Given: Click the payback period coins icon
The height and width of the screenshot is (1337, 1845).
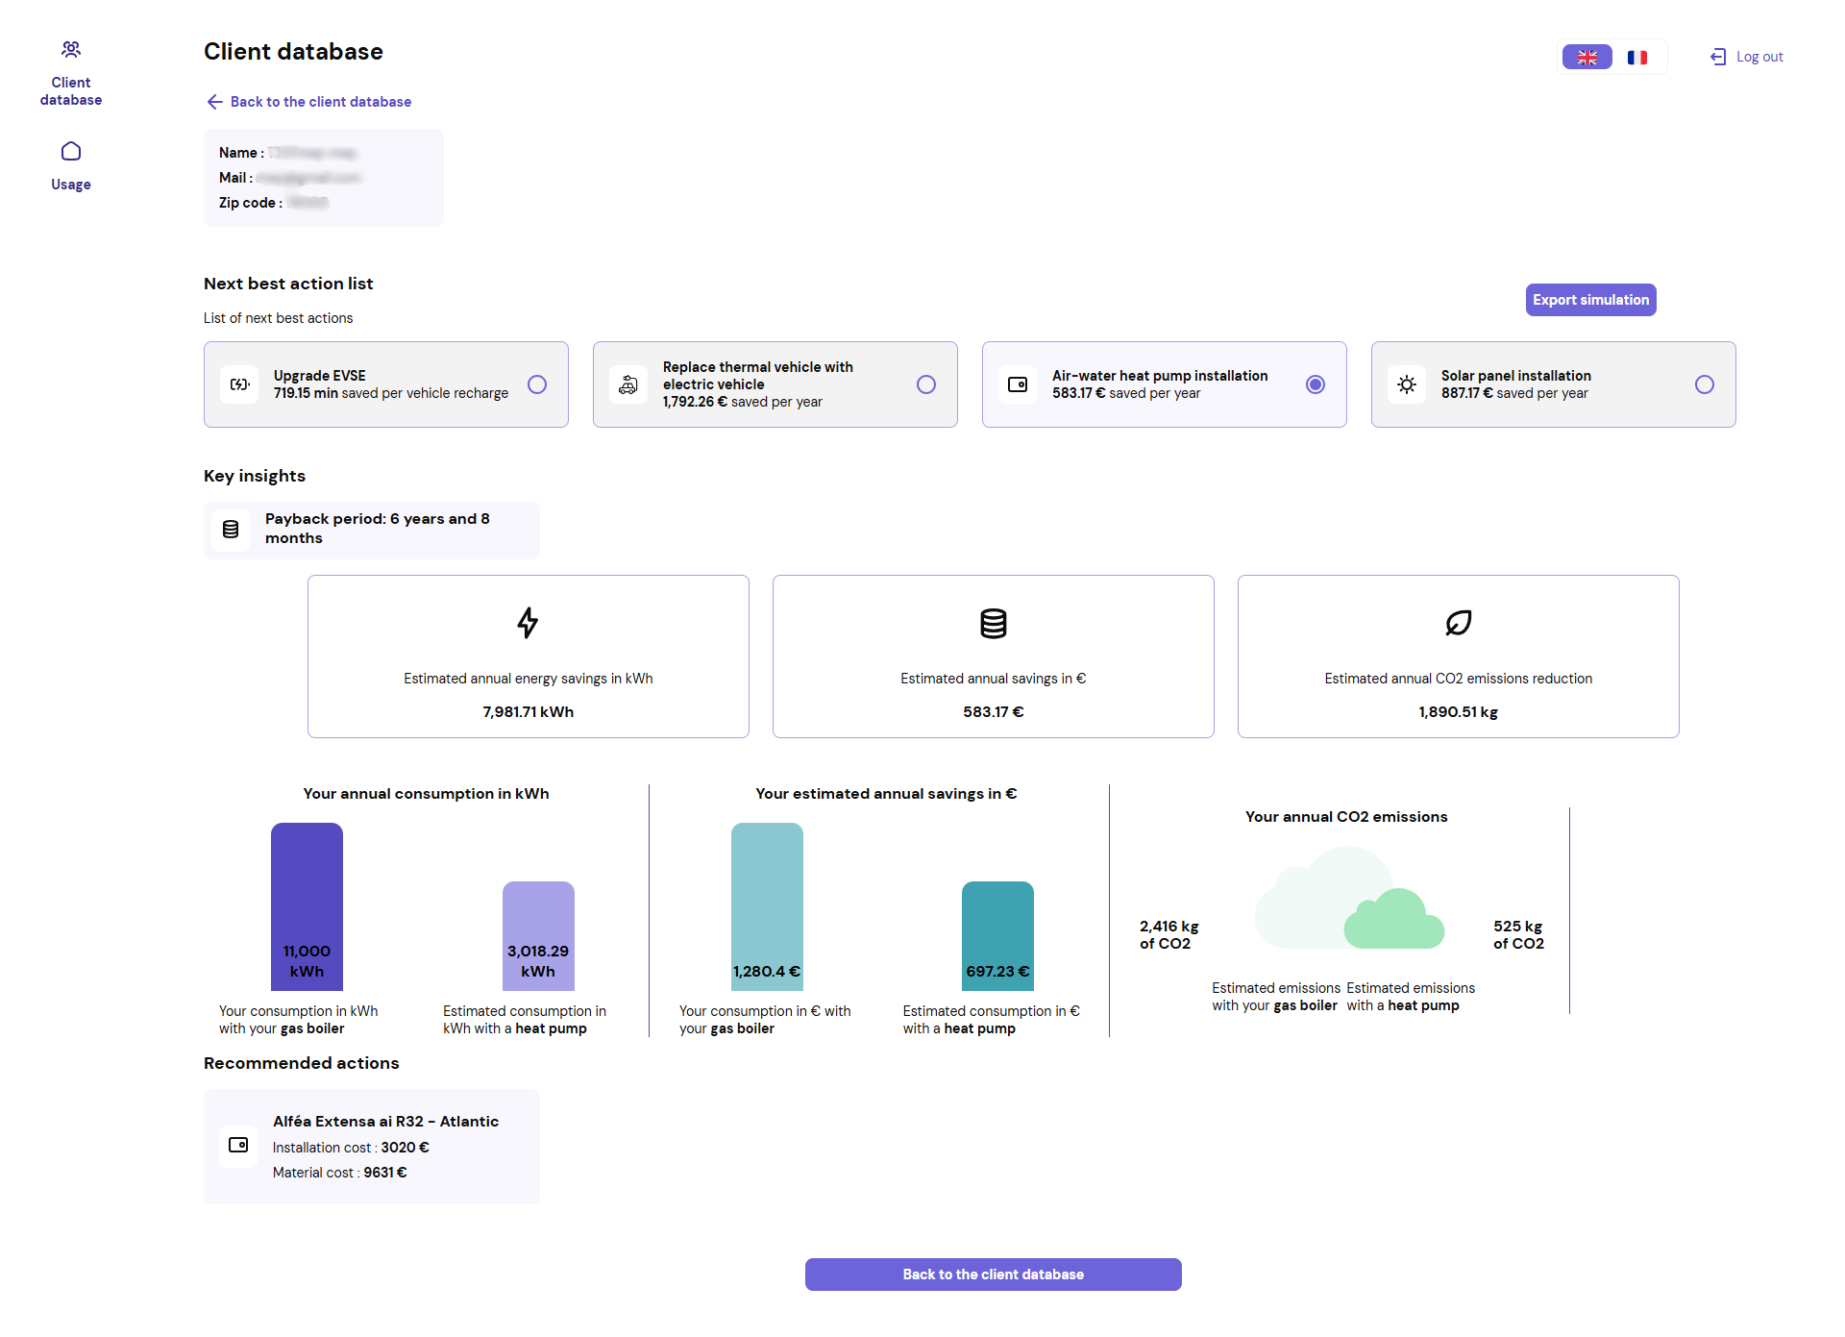Looking at the screenshot, I should point(231,529).
